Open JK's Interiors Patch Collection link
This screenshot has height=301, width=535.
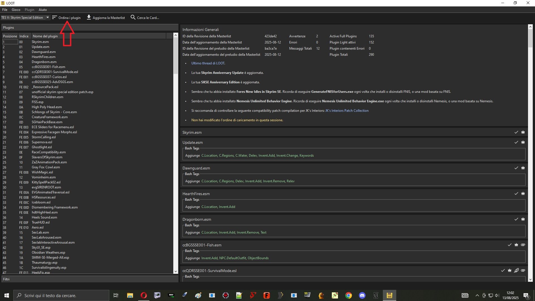(347, 111)
